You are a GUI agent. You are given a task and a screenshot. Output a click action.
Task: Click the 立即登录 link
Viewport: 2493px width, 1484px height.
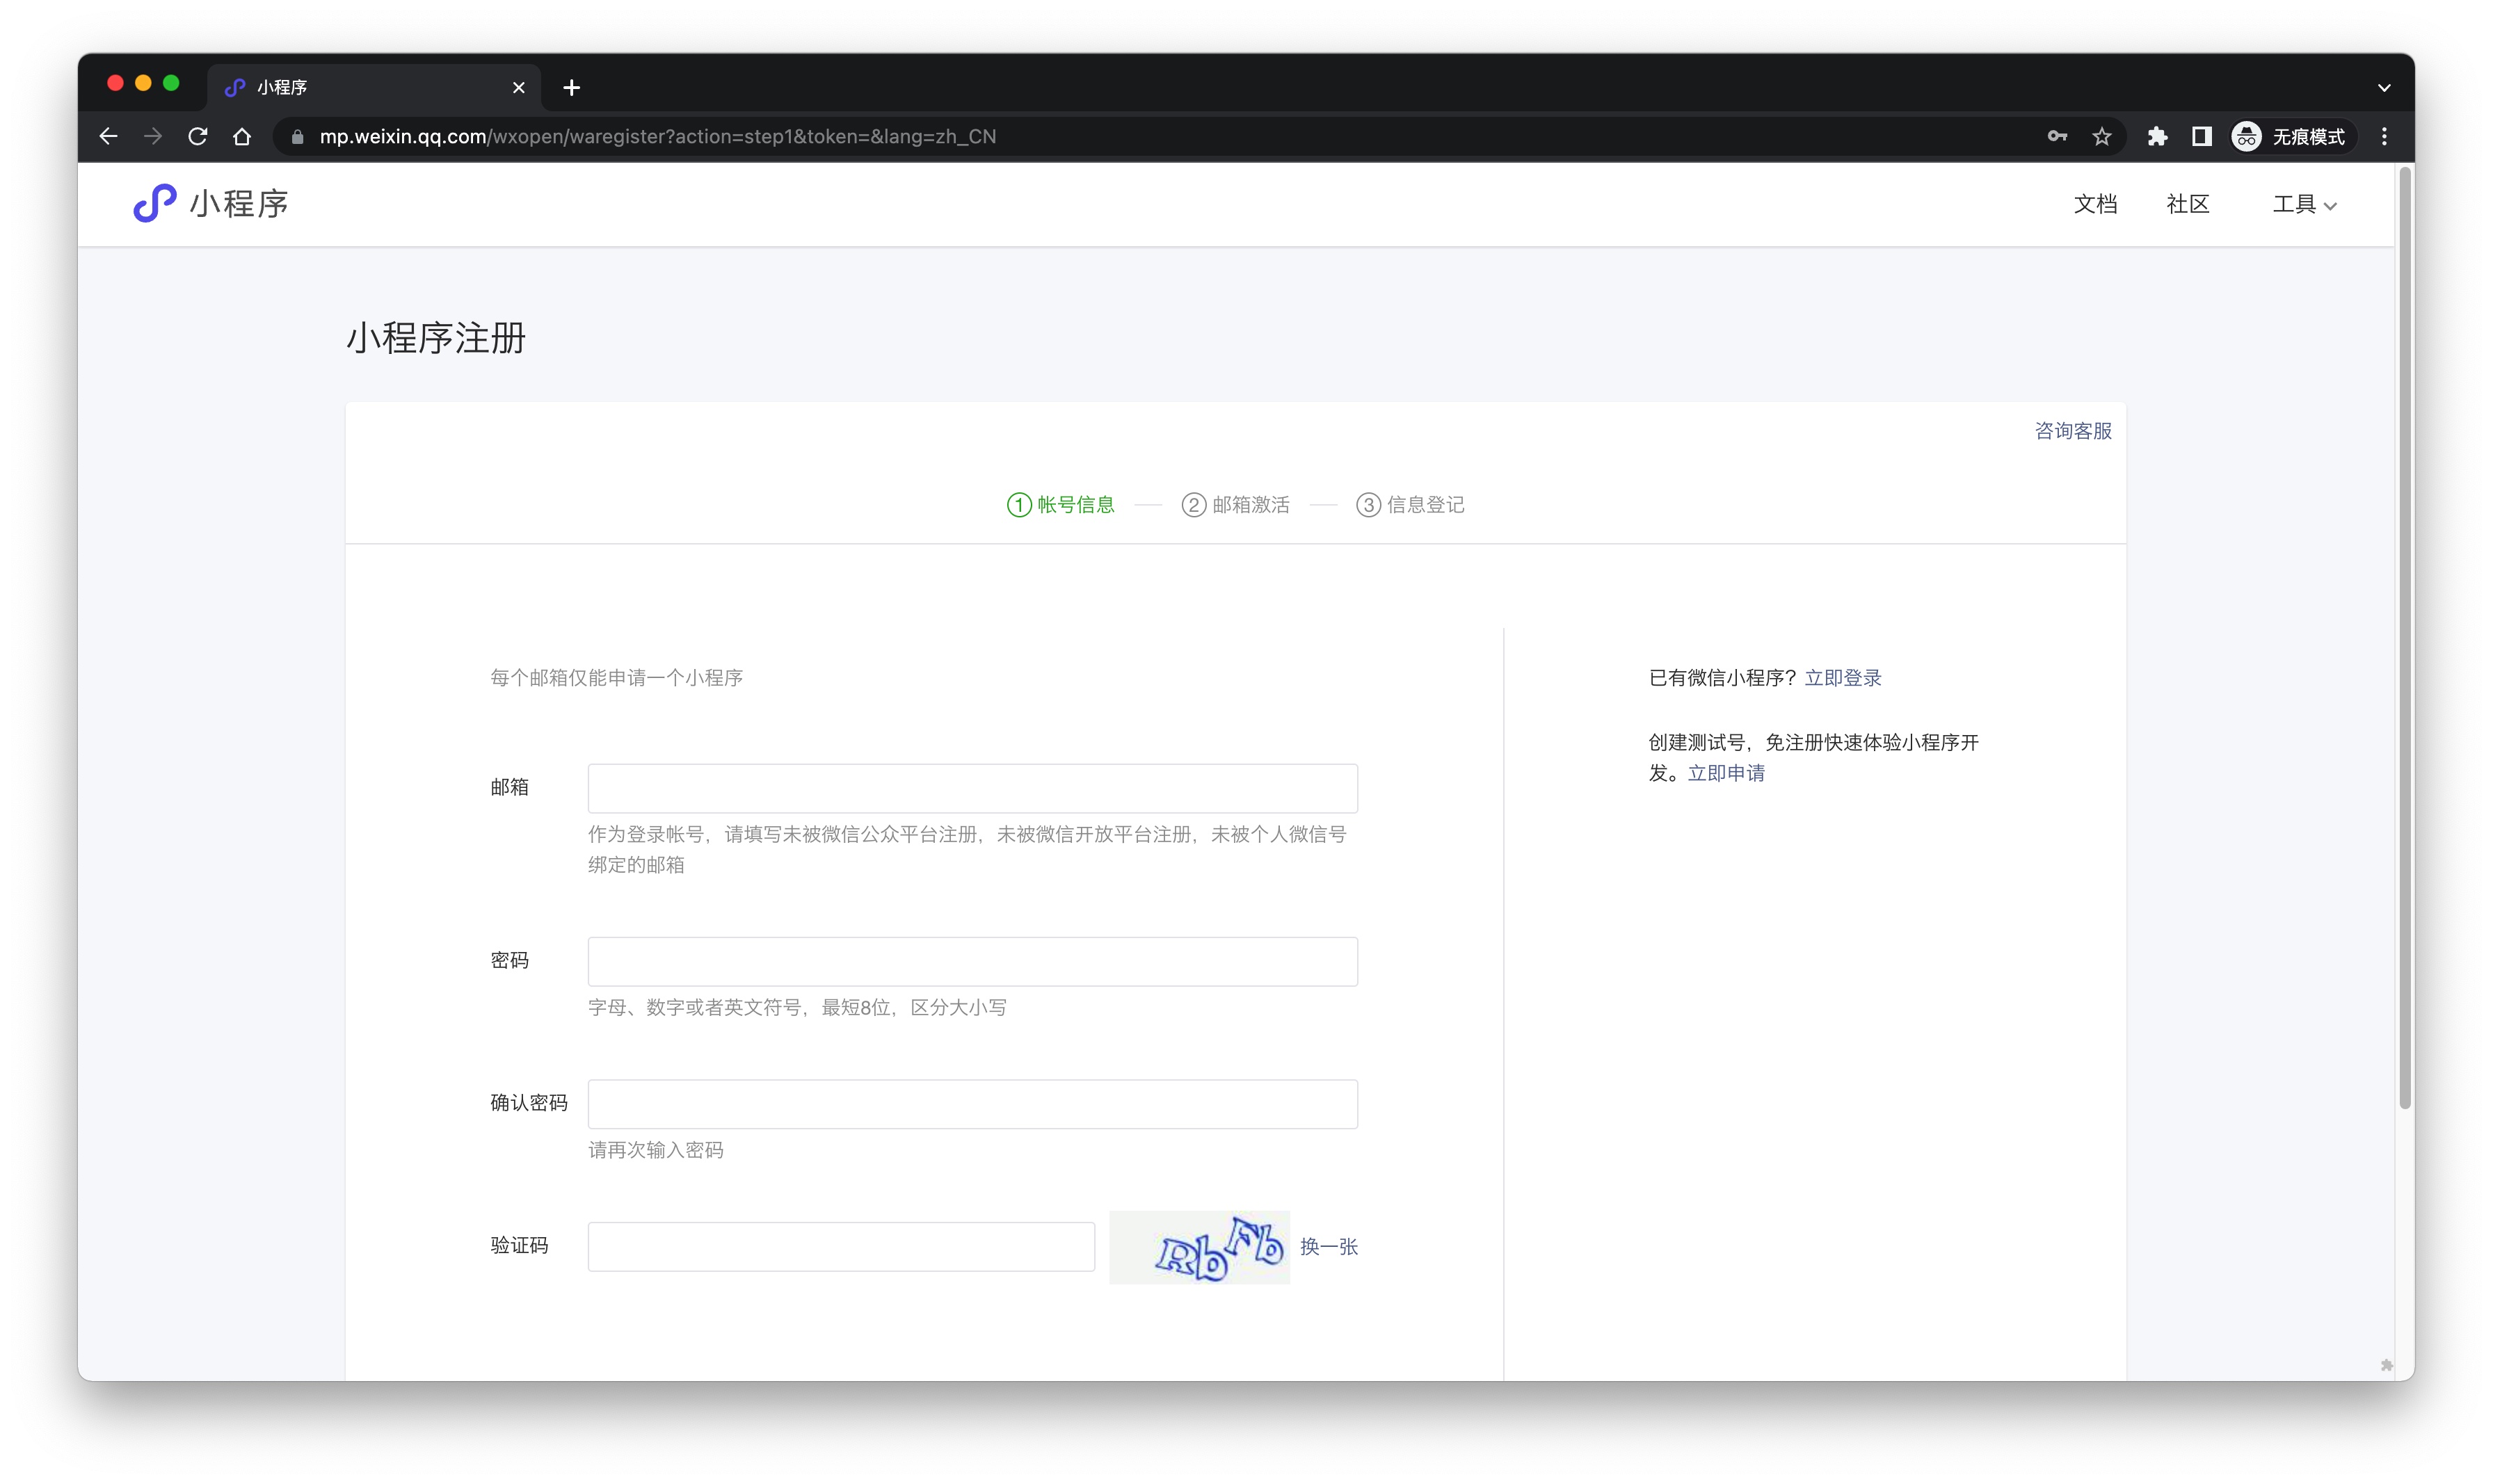(x=1843, y=677)
